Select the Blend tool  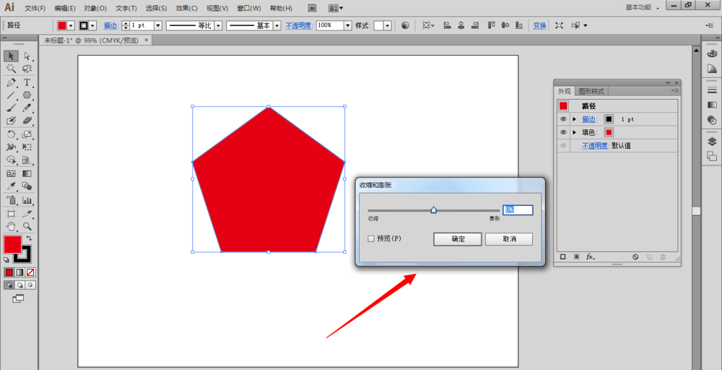(x=27, y=186)
